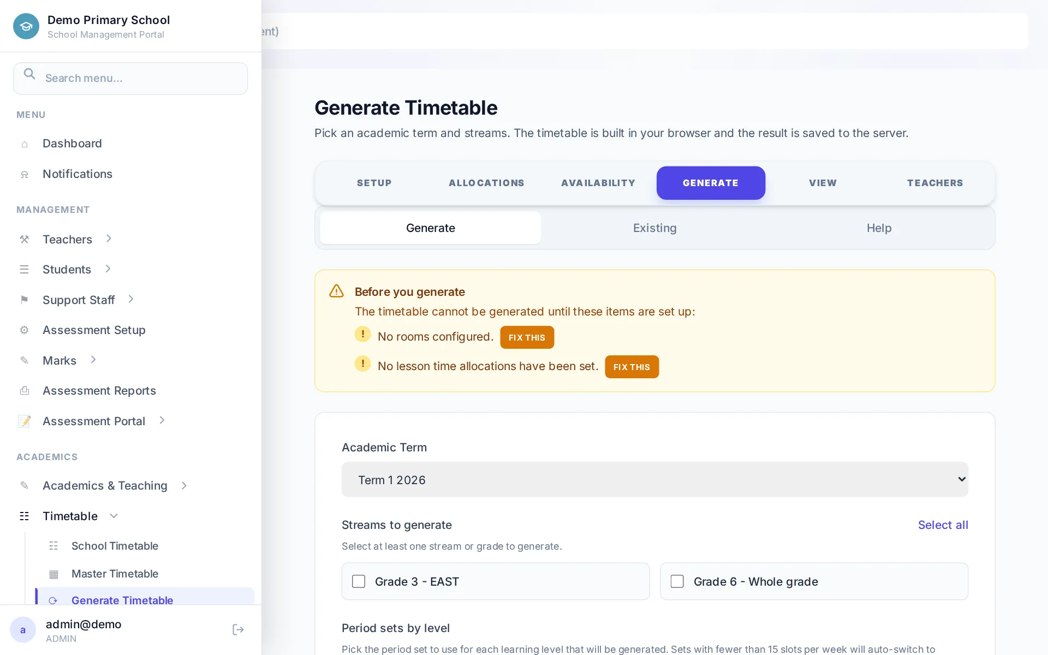Open the Help sub-tab

point(879,228)
